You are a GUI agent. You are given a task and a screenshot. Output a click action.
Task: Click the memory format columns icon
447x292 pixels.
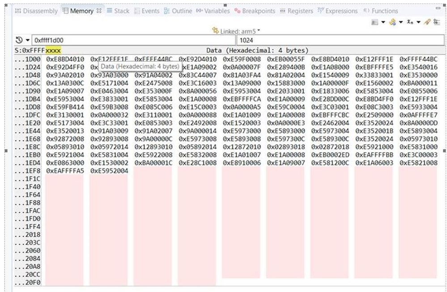click(375, 22)
